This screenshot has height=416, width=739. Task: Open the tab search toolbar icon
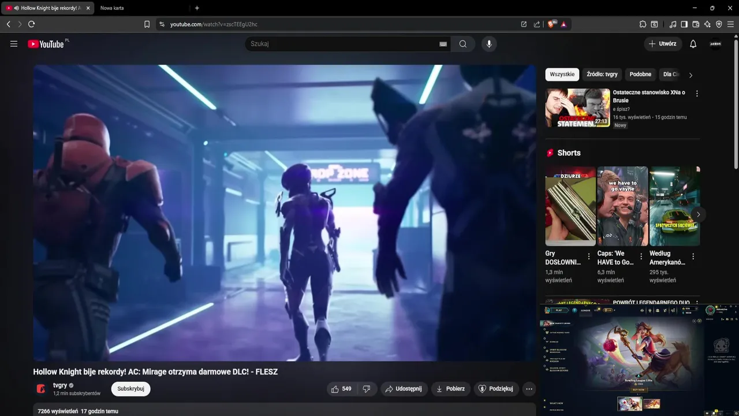pos(654,24)
